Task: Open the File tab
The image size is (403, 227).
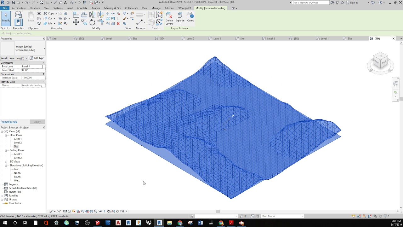Action: tap(5, 8)
